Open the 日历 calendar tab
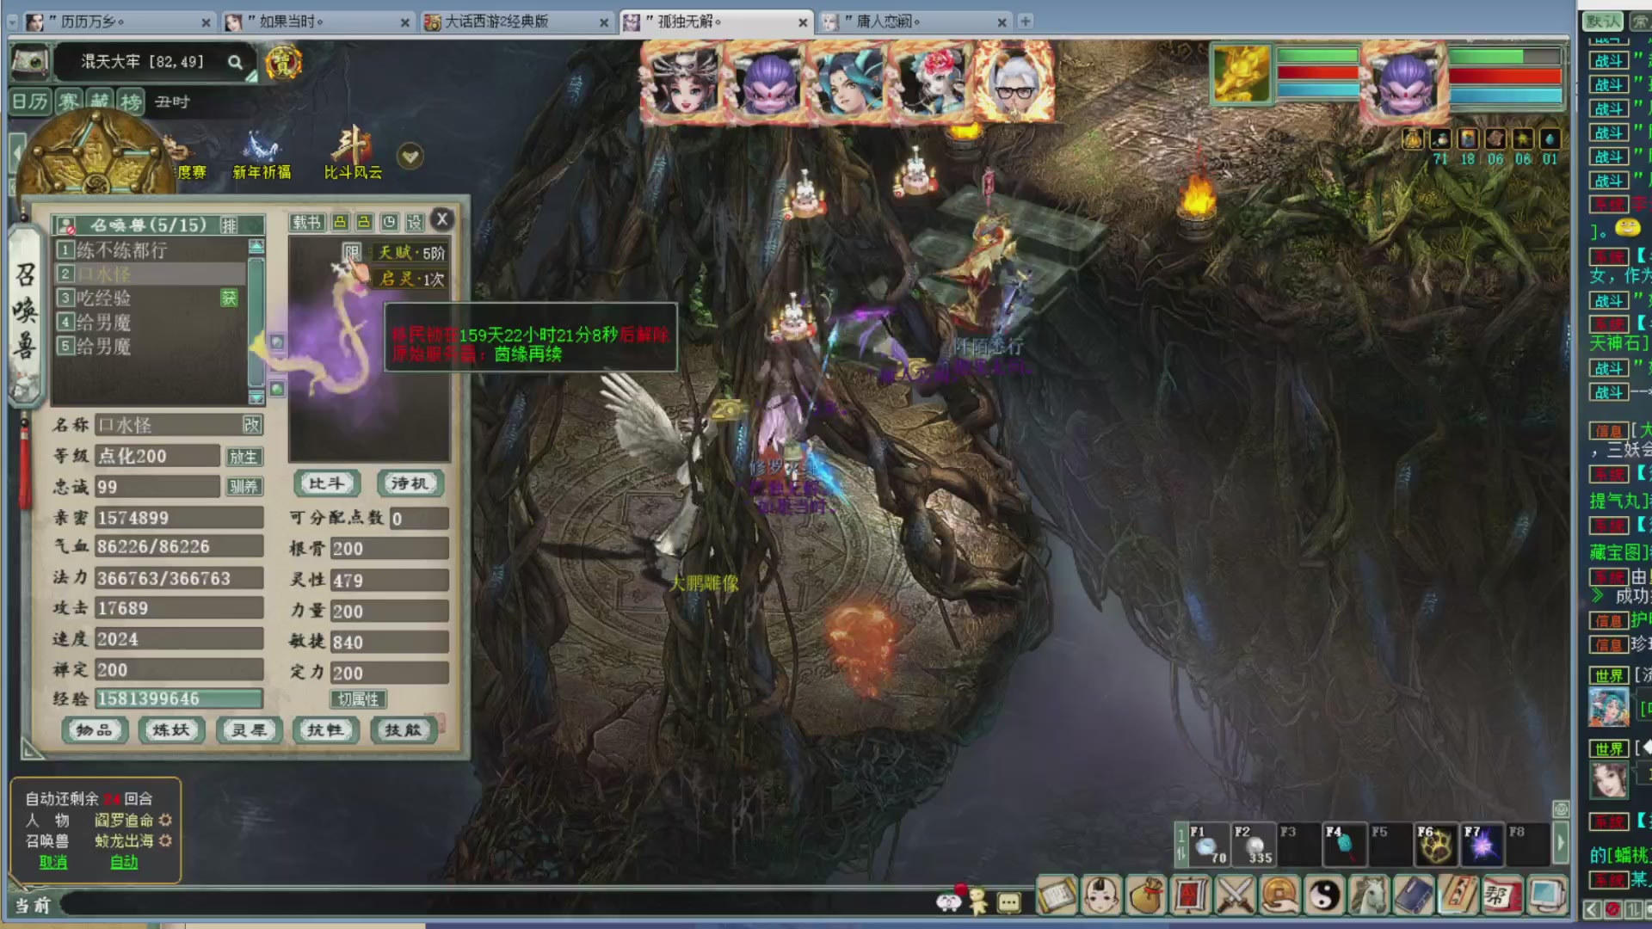Viewport: 1652px width, 929px height. point(30,102)
